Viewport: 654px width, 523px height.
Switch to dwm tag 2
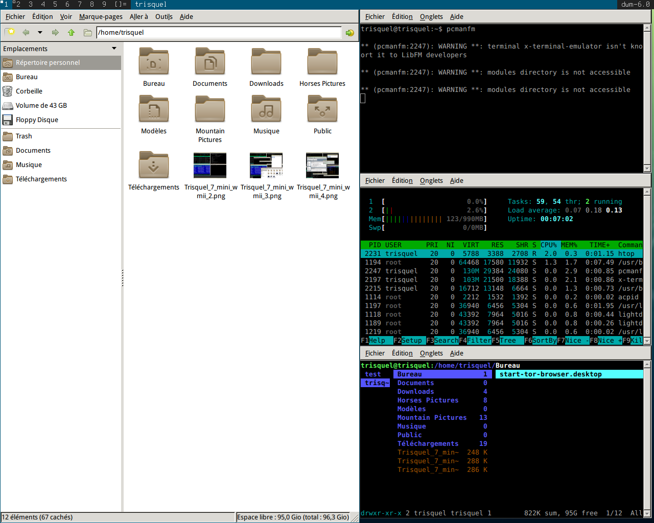(x=18, y=4)
